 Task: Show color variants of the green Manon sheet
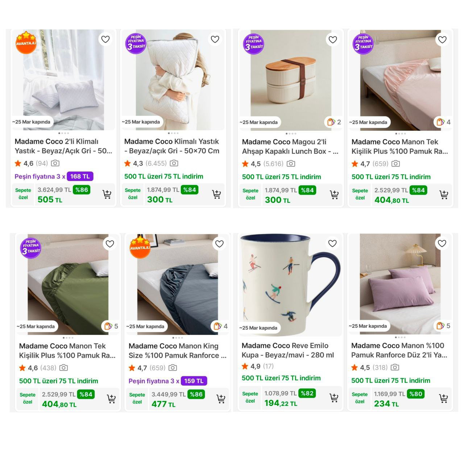coord(111,326)
